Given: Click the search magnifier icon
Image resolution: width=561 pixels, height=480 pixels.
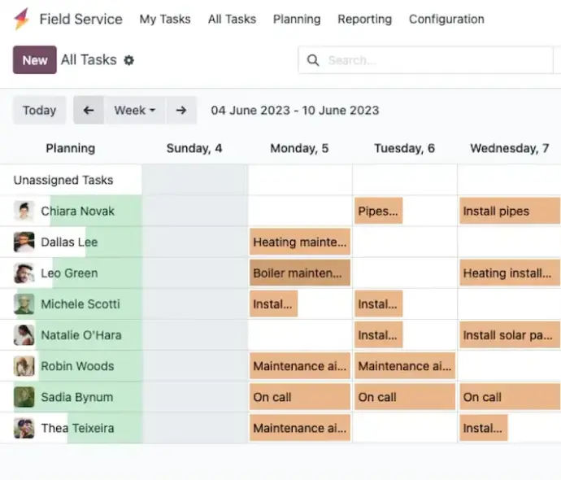Looking at the screenshot, I should click(x=313, y=60).
